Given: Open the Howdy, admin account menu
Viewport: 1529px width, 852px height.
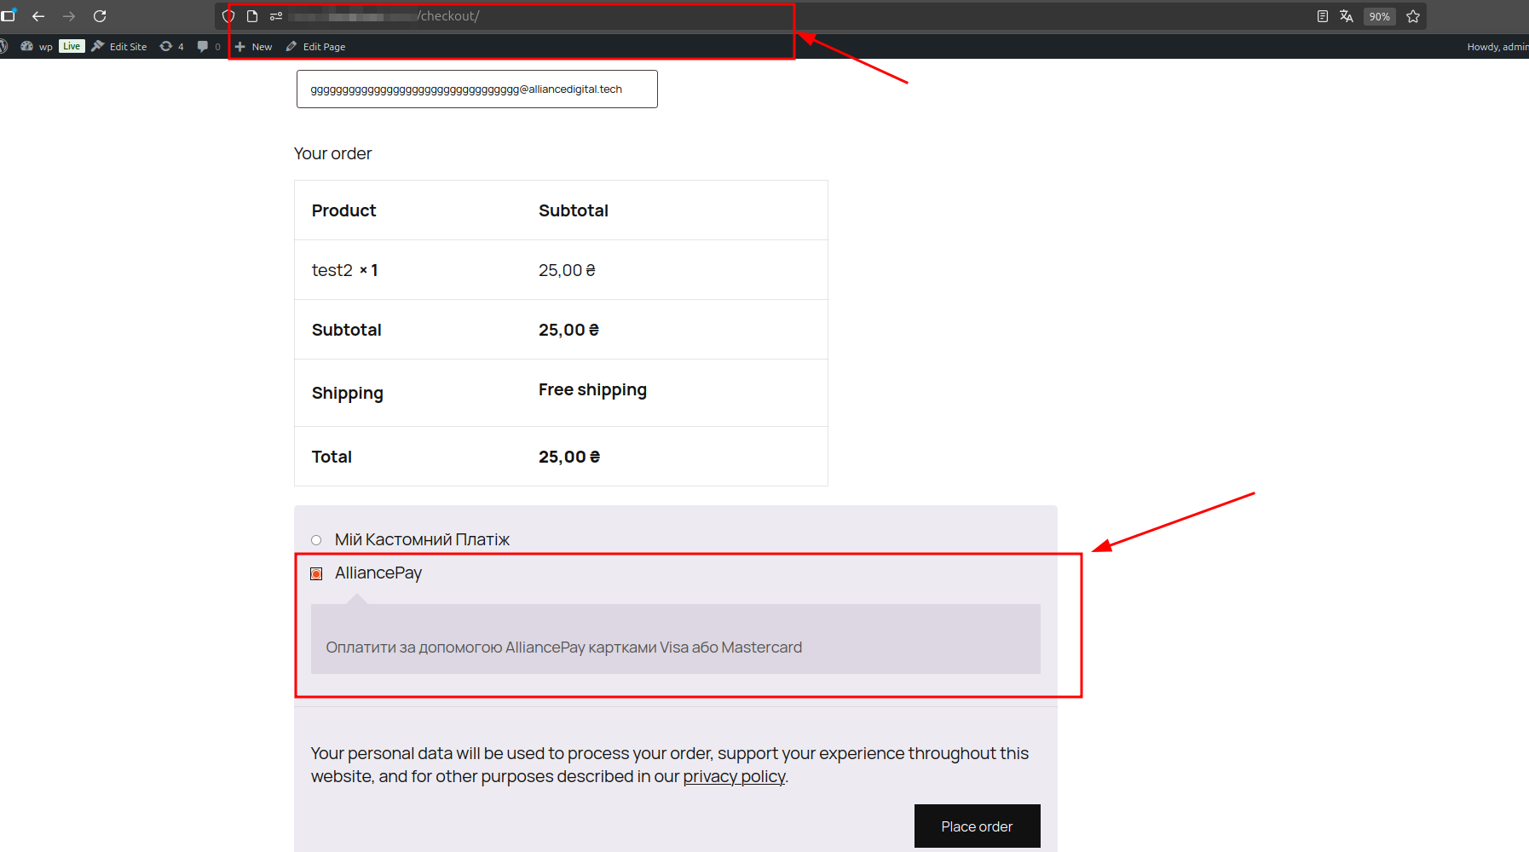Looking at the screenshot, I should coord(1497,47).
